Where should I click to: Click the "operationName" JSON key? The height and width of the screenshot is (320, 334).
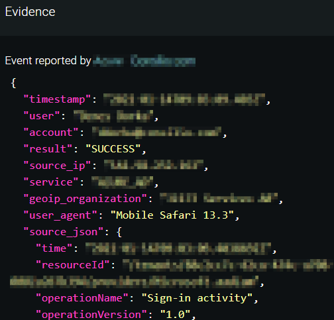82,298
